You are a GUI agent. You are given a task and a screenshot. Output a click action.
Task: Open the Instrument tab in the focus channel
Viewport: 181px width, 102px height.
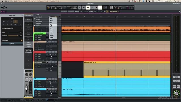(x=29, y=15)
